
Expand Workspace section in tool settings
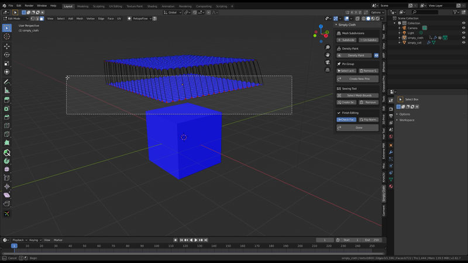[405, 120]
